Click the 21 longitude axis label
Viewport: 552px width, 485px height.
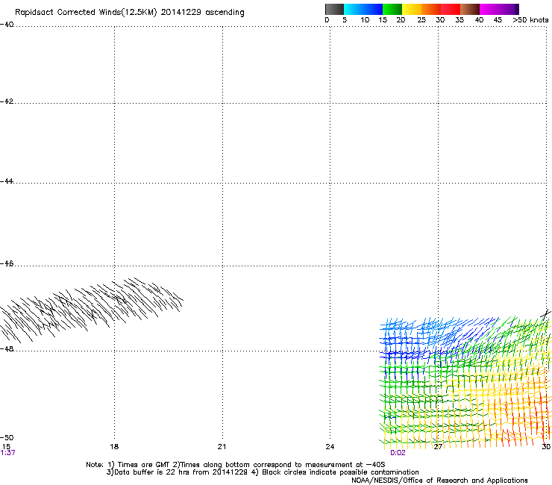(222, 447)
